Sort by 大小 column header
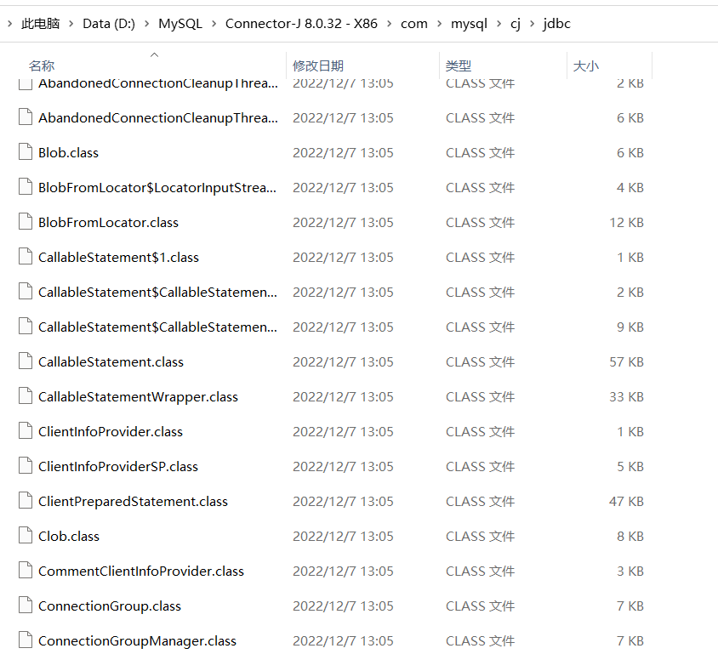The image size is (718, 654). [x=585, y=65]
